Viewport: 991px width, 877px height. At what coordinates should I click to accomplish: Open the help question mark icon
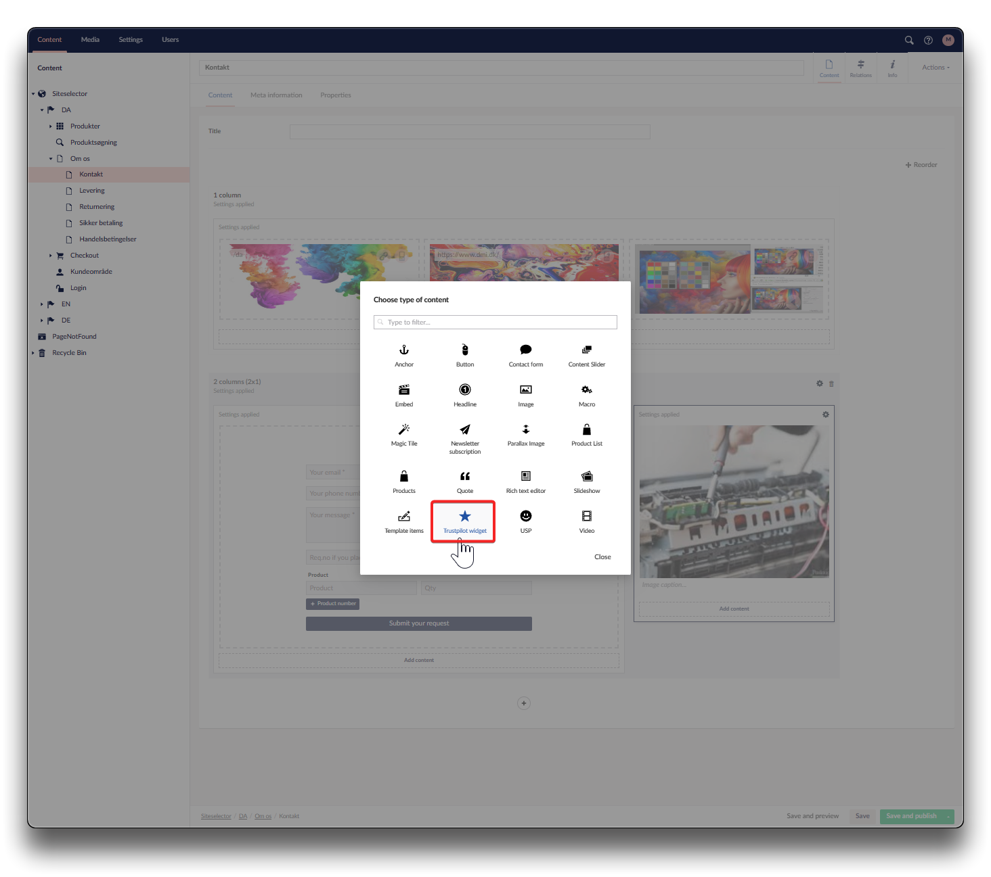tap(928, 40)
